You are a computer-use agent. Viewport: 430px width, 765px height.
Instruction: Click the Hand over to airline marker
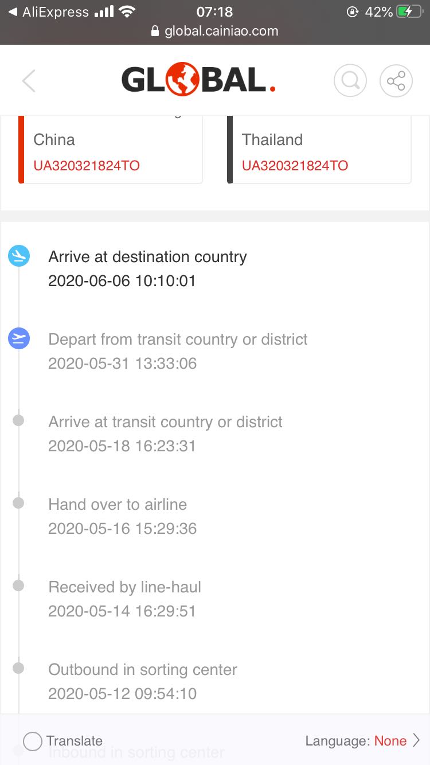pos(18,503)
